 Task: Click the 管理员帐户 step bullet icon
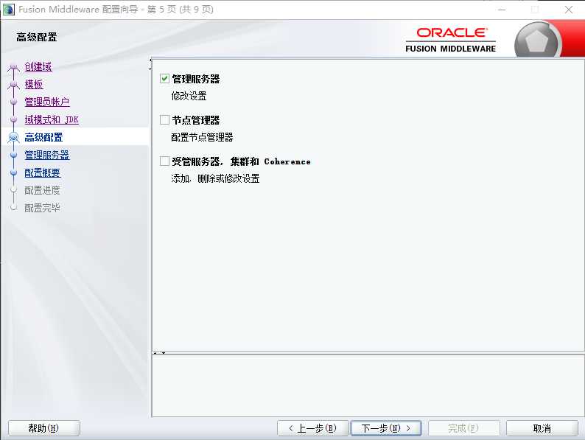pyautogui.click(x=14, y=102)
